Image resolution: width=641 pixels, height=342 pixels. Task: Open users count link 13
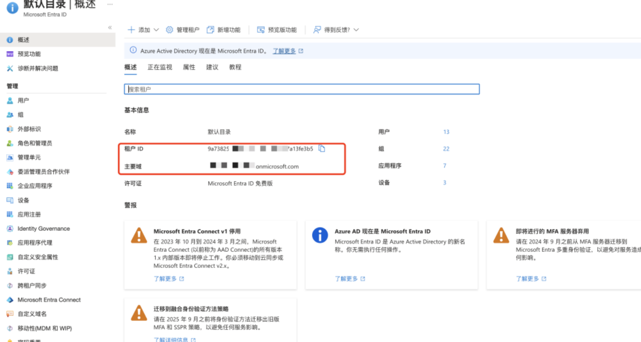coord(446,132)
